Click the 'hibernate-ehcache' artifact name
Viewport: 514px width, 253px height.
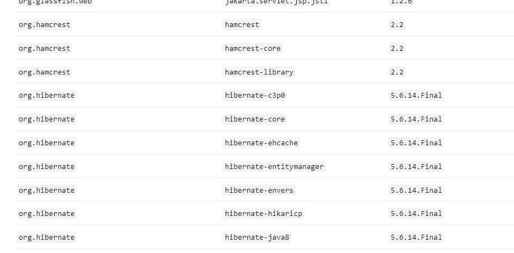coord(261,143)
